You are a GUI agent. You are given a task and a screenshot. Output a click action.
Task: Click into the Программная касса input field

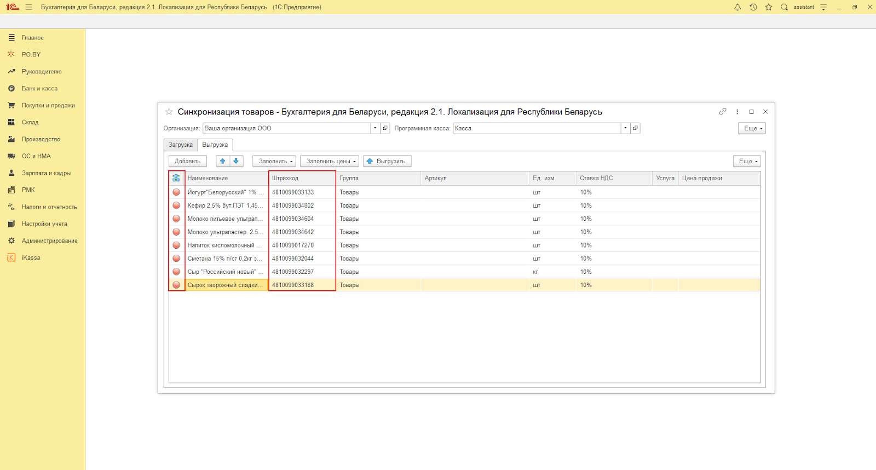click(x=537, y=128)
